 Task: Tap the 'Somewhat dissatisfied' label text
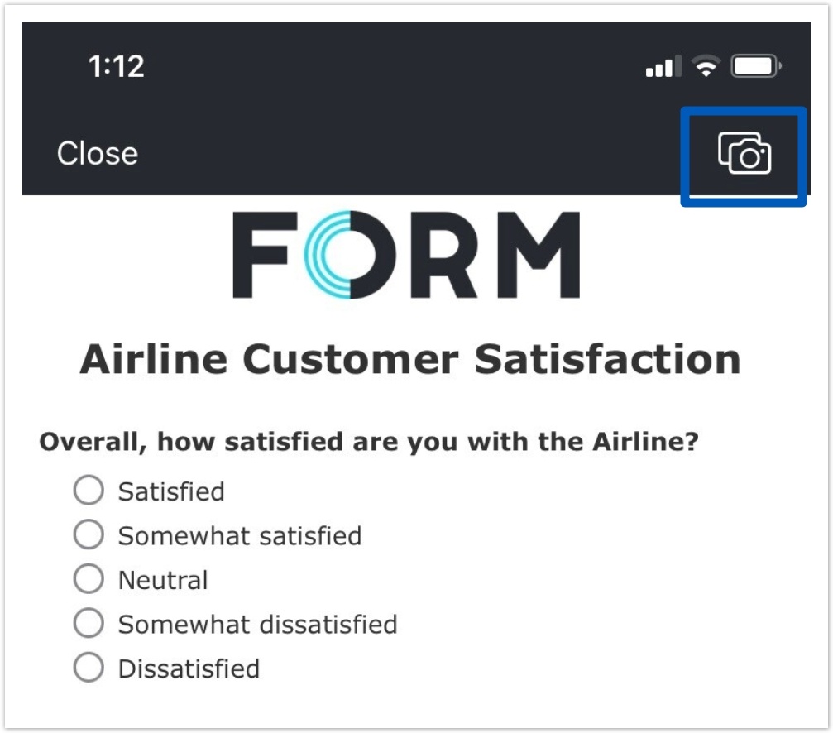[257, 625]
